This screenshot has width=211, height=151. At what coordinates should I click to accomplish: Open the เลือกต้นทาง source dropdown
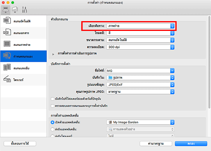pyautogui.click(x=140, y=26)
